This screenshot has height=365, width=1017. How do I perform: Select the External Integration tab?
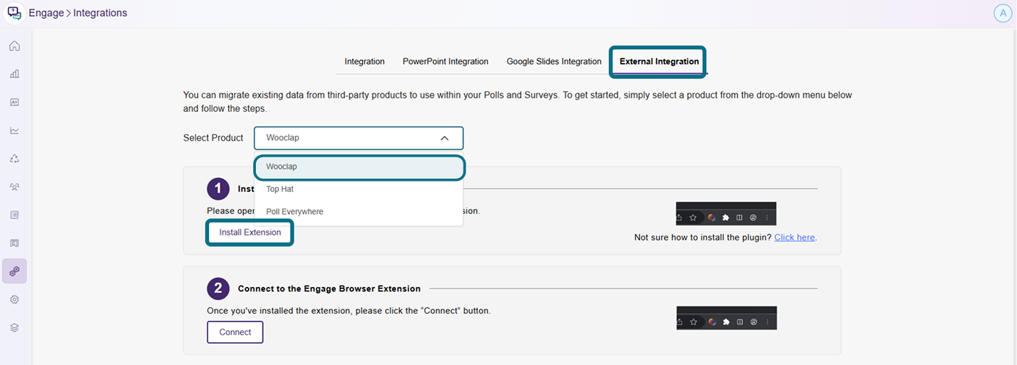pos(659,62)
